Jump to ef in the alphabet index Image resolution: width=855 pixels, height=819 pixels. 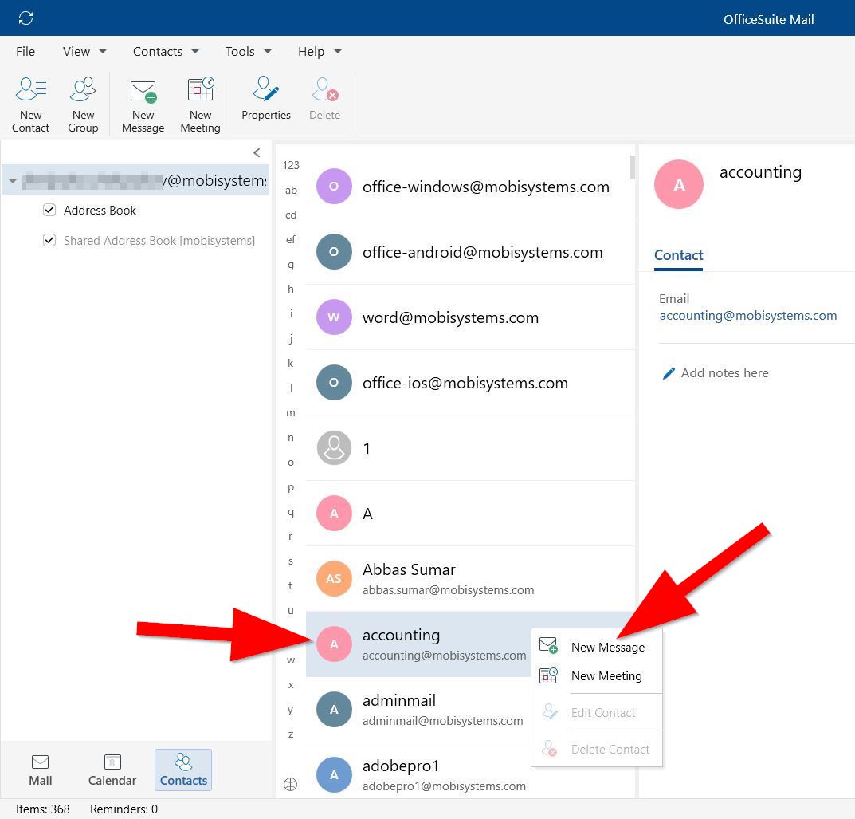coord(291,239)
